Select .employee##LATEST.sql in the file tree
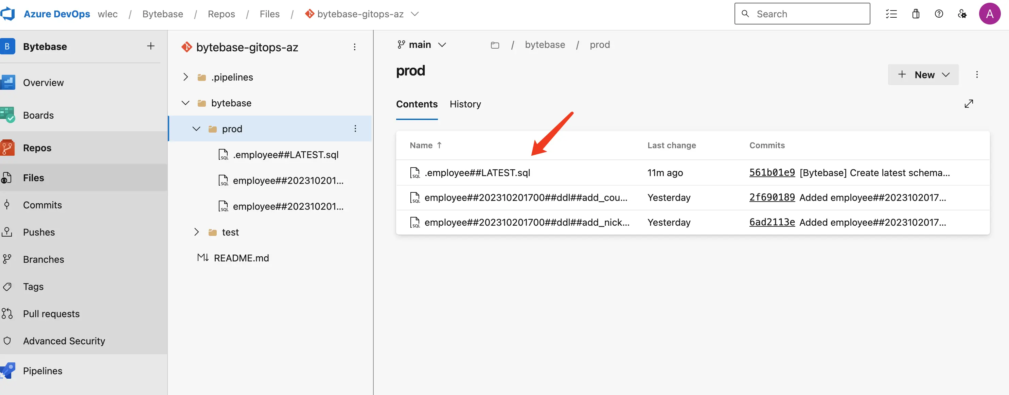The height and width of the screenshot is (395, 1009). tap(286, 155)
